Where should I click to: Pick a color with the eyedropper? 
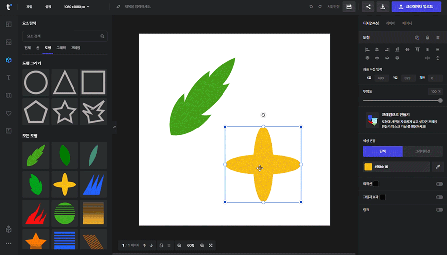(438, 167)
